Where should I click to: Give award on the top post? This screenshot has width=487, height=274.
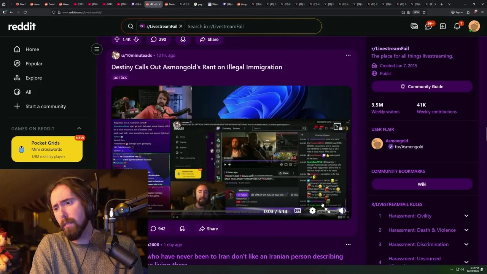[x=183, y=39]
